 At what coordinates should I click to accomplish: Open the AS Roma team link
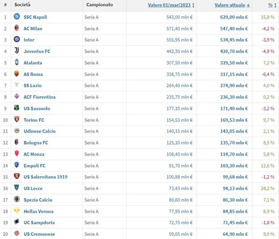(x=33, y=74)
